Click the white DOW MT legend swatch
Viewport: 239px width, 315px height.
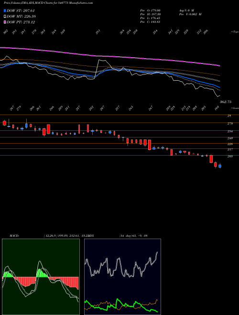[5, 16]
